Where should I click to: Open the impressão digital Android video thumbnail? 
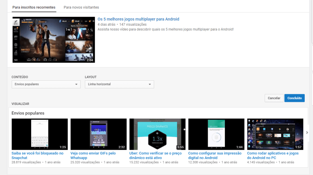(x=216, y=134)
